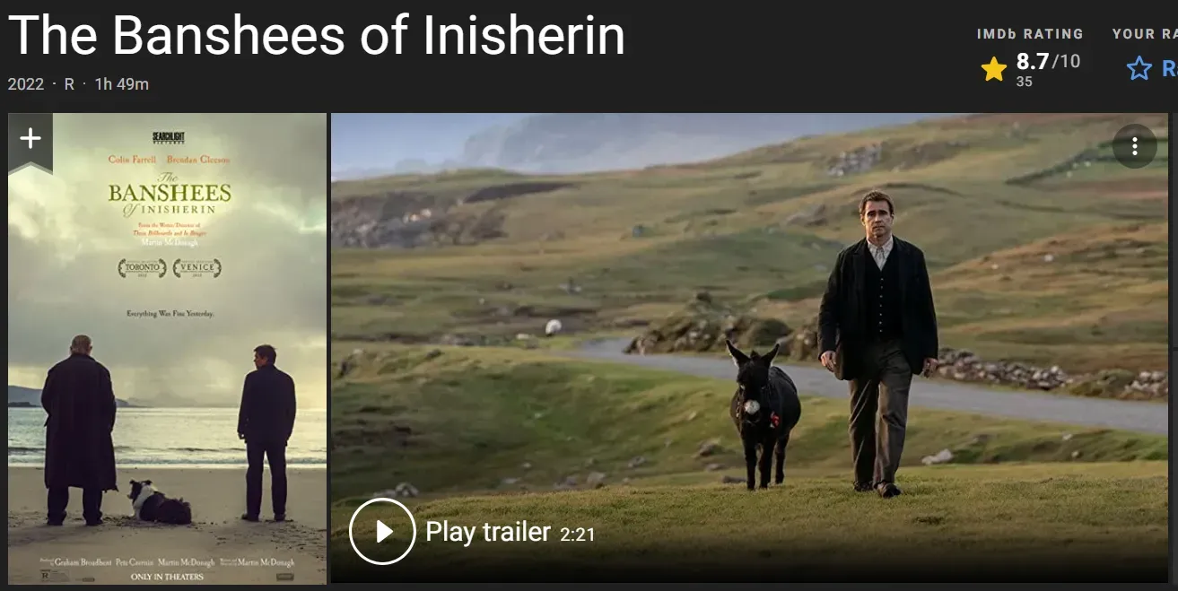Click the 35 vote count under rating

(1024, 82)
